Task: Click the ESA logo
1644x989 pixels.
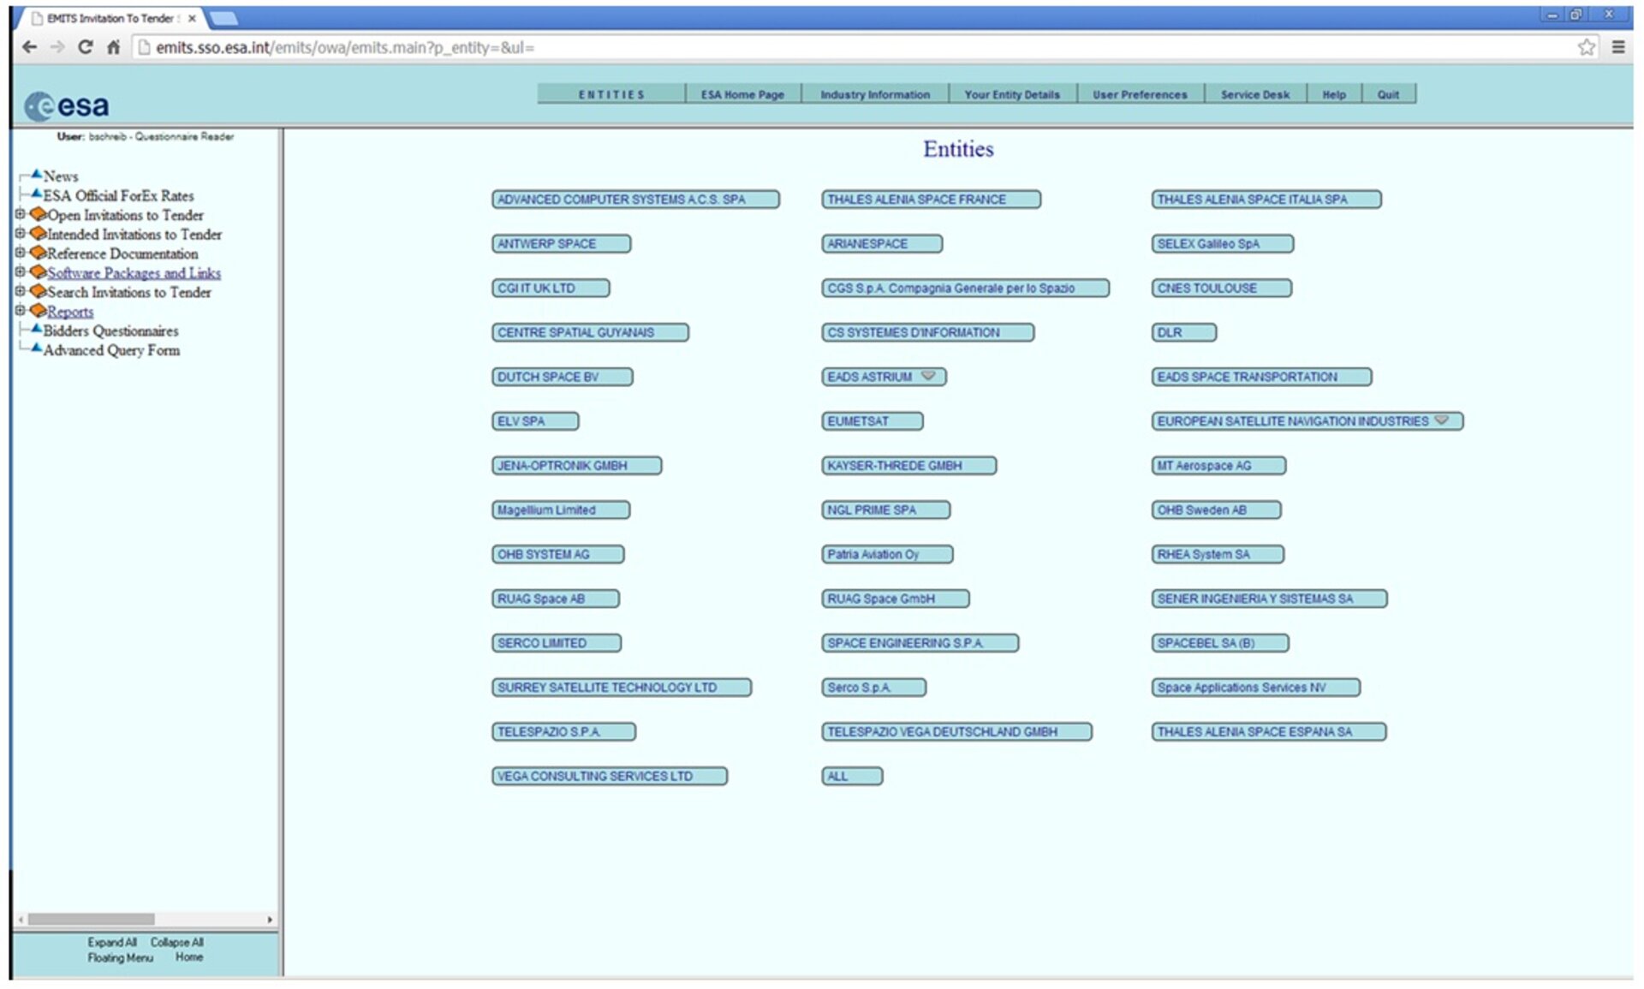Action: pos(67,106)
